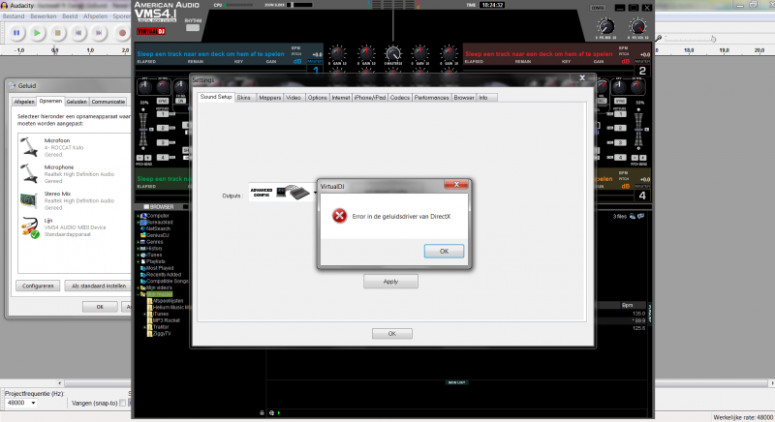
Task: Toggle the left deck FX ON button
Action: 180,101
